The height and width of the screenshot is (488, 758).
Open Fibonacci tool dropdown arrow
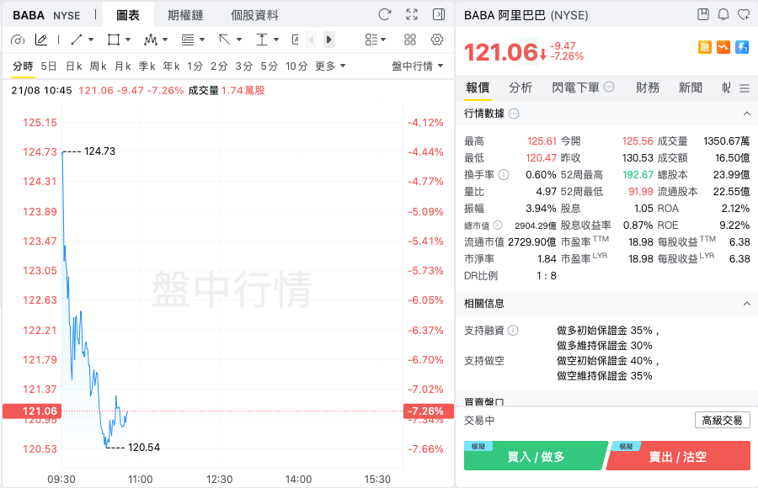[202, 40]
